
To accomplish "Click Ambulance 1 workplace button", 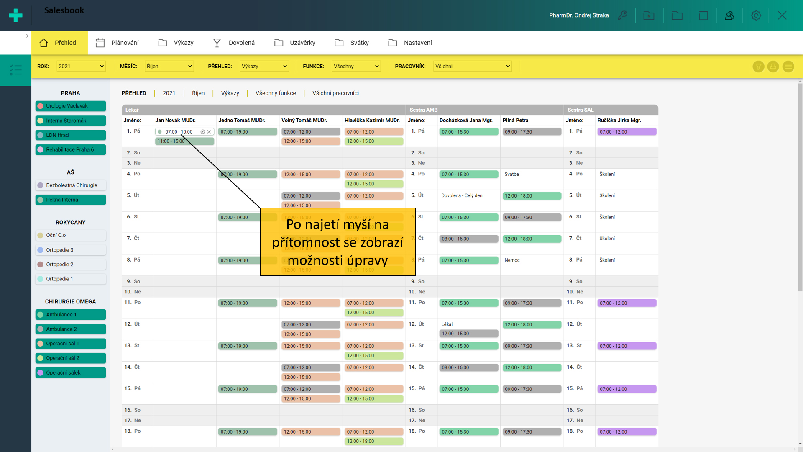I will click(71, 315).
